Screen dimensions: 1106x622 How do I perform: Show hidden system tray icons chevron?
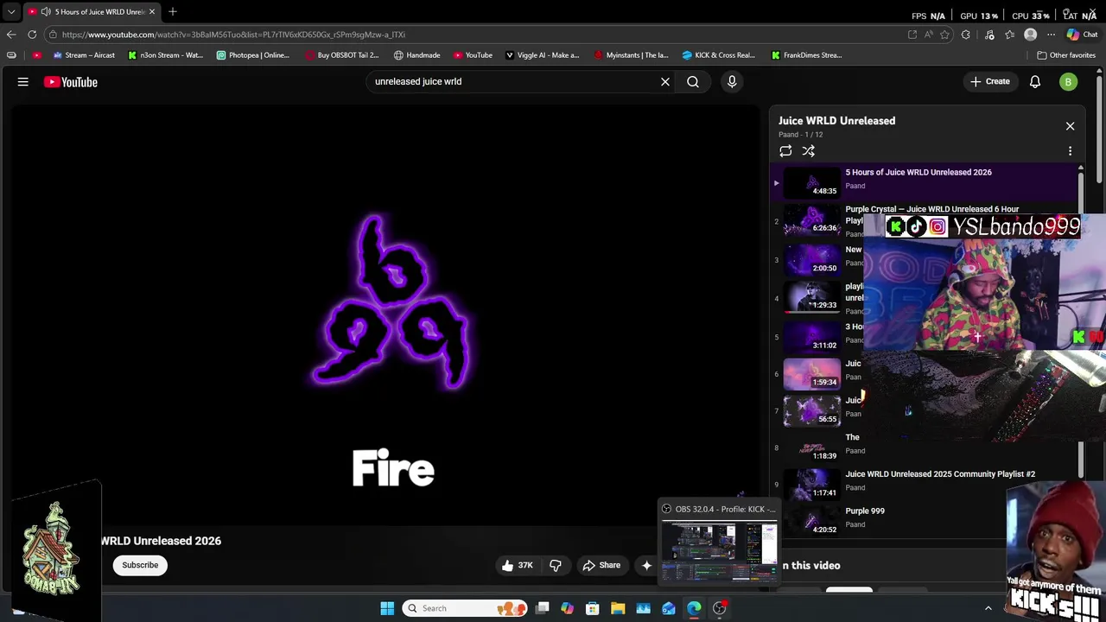pyautogui.click(x=988, y=608)
